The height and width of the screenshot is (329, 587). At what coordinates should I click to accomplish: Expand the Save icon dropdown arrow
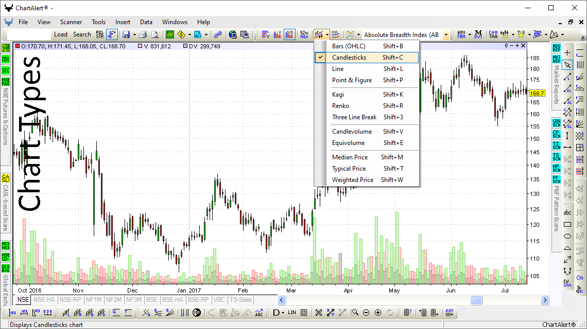(x=134, y=35)
